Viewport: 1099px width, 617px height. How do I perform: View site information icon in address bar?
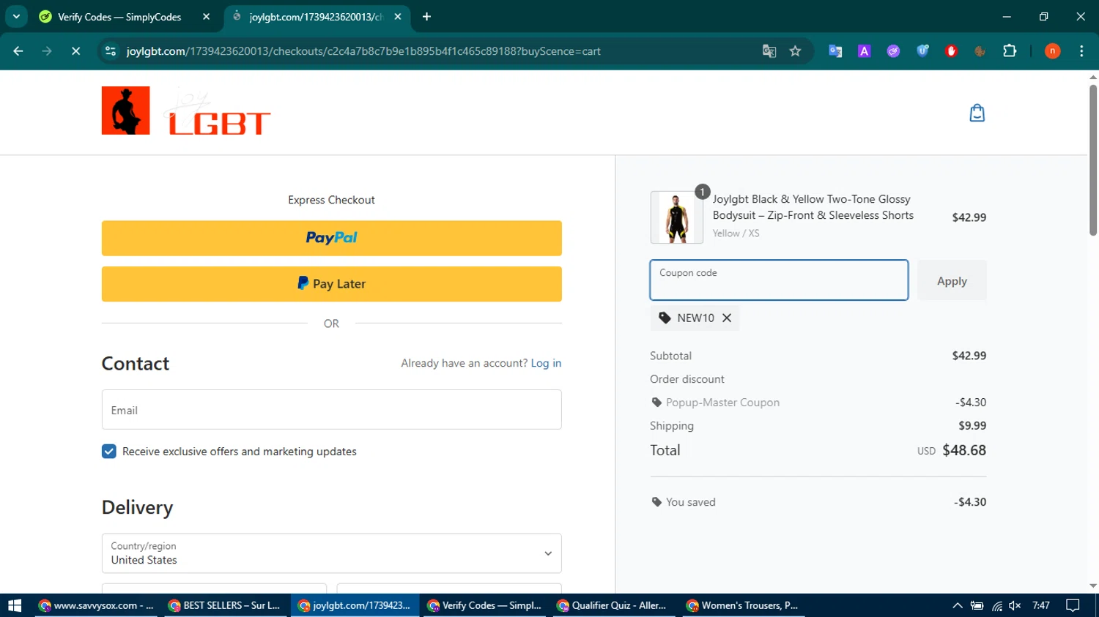click(111, 51)
